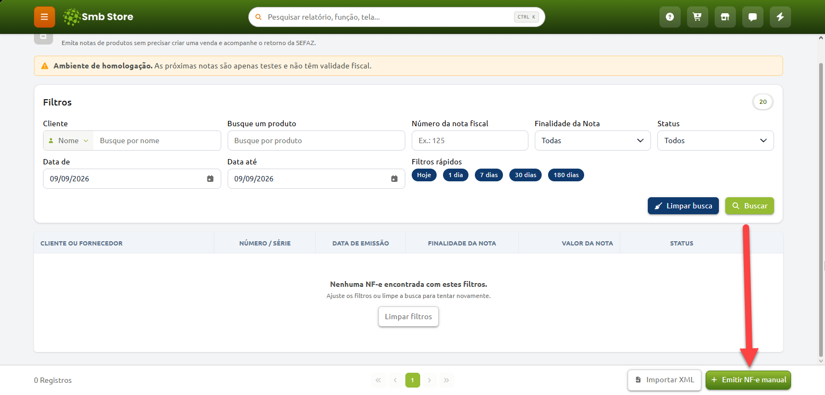The height and width of the screenshot is (395, 825).
Task: Open the lightning quick actions icon
Action: [780, 17]
